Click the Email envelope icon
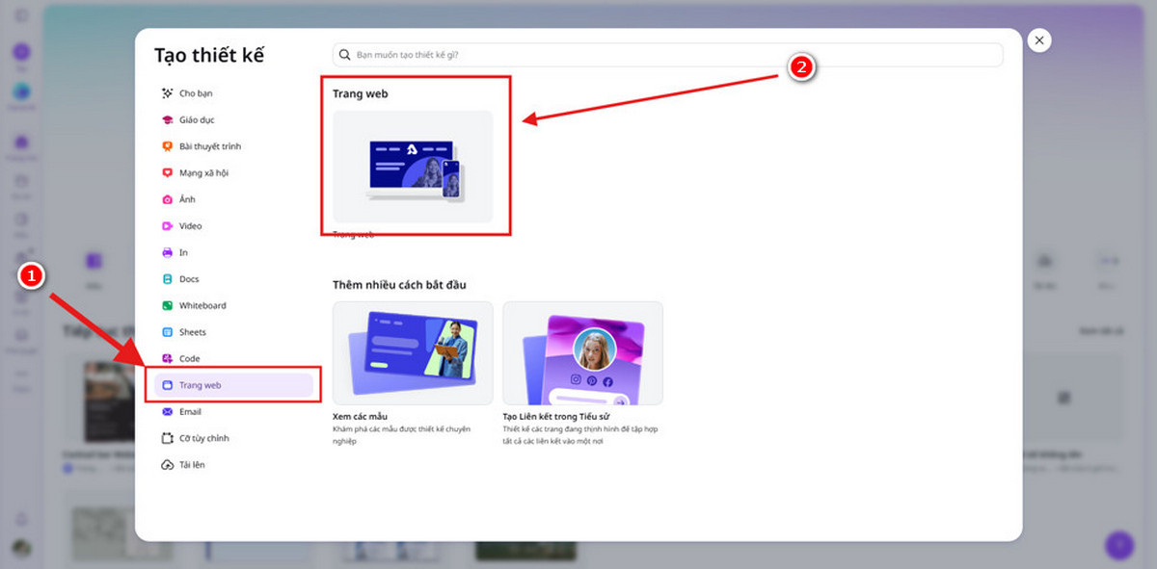The image size is (1157, 569). tap(168, 411)
